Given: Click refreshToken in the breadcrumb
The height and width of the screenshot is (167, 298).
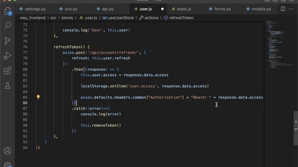Looking at the screenshot, I should 179,18.
